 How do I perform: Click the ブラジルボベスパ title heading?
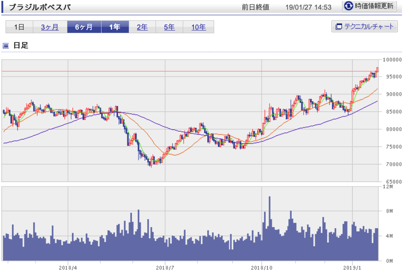pos(40,7)
